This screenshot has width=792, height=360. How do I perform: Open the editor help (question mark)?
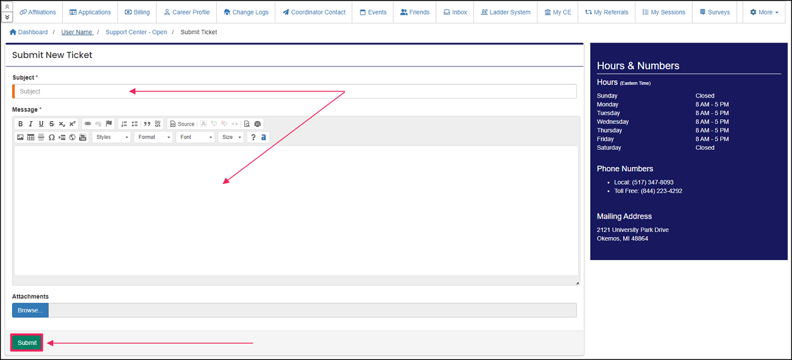pos(252,137)
